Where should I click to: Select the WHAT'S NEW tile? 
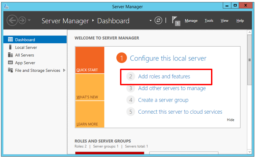pos(90,87)
